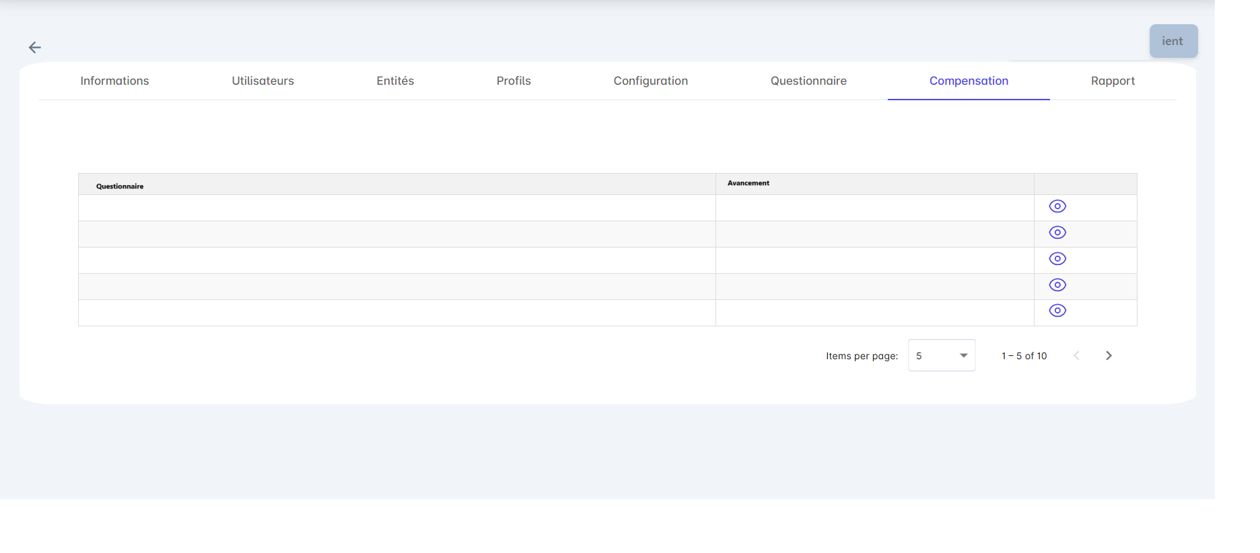Image resolution: width=1260 pixels, height=553 pixels.
Task: Open the Configuration tab
Action: (x=650, y=81)
